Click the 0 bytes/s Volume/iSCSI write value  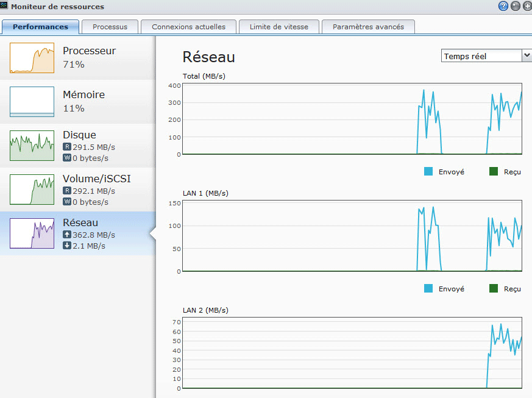[91, 202]
